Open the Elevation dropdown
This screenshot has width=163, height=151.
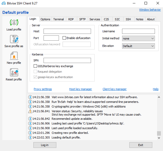[138, 46]
